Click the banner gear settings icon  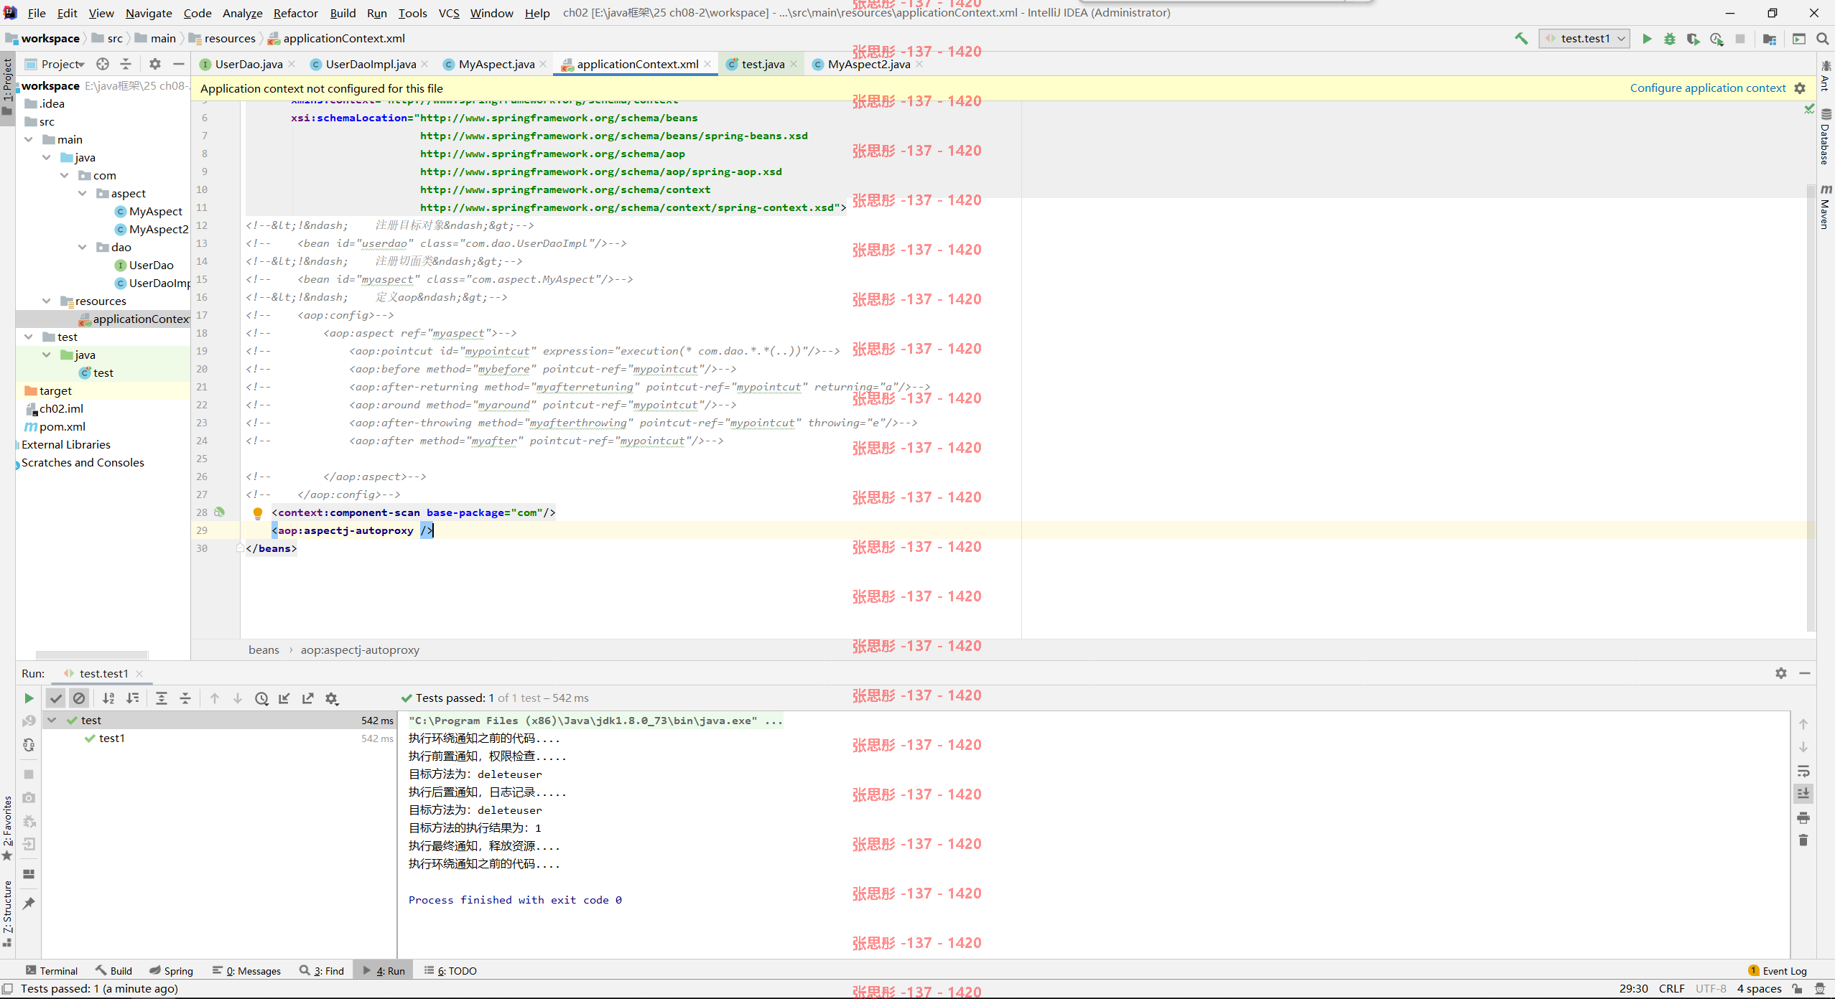[1800, 88]
